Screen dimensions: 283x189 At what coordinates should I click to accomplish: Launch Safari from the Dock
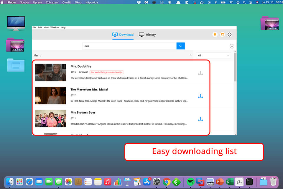coord(29,182)
